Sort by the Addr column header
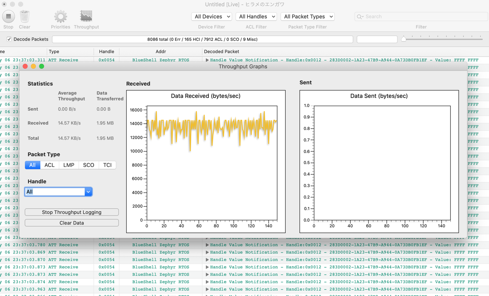 pos(161,51)
